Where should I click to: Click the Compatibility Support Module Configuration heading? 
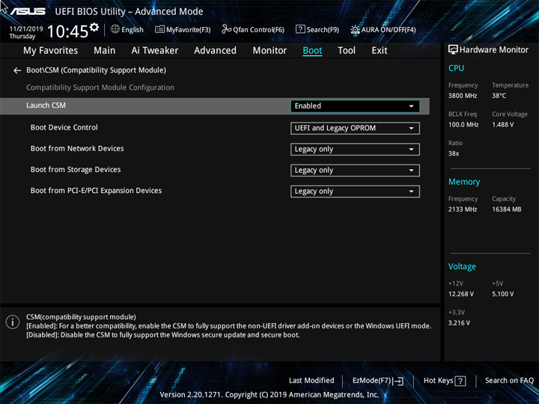pos(100,88)
